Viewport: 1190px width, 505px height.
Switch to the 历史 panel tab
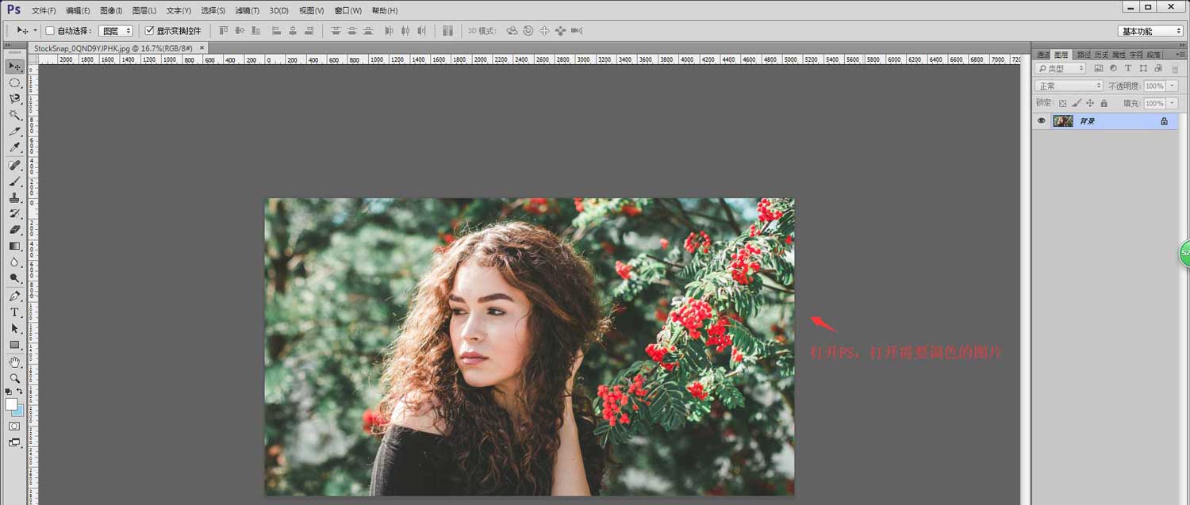(x=1100, y=55)
